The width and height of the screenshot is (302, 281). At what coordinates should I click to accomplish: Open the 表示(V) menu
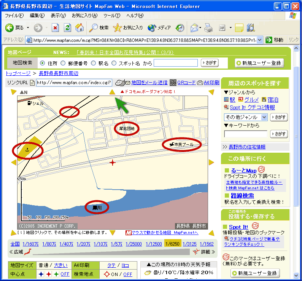58,16
